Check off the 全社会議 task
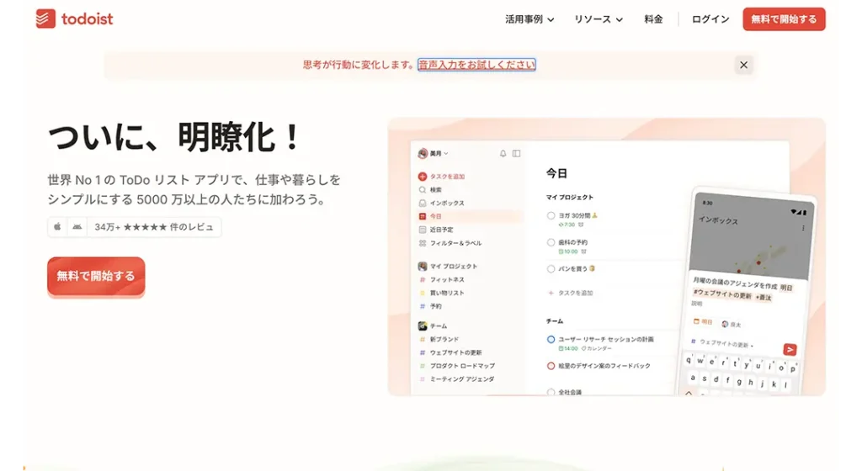Viewport: 862px width, 471px height. [551, 392]
